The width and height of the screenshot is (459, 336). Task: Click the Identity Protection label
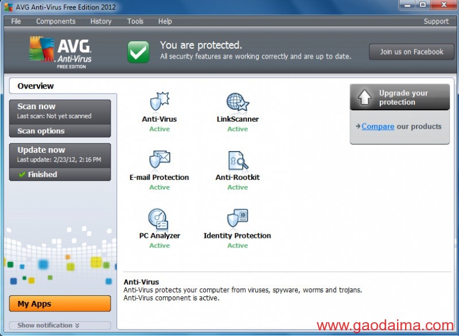click(238, 235)
